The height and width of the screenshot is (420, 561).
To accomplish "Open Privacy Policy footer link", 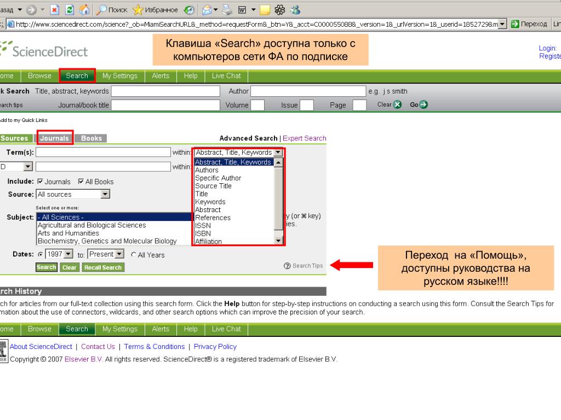I will pyautogui.click(x=215, y=346).
